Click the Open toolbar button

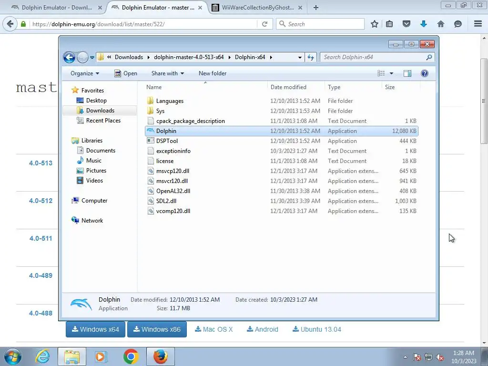tap(126, 73)
